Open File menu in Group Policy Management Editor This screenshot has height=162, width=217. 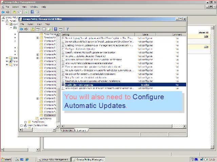[22, 24]
